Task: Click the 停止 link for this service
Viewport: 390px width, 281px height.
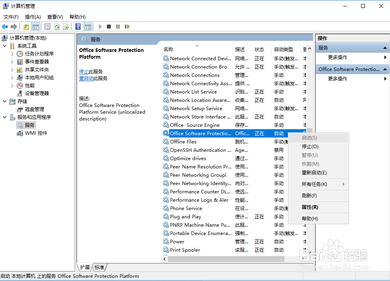Action: coord(84,71)
